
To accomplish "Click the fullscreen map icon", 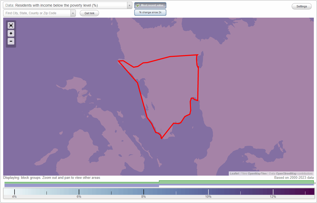I will click(11, 25).
